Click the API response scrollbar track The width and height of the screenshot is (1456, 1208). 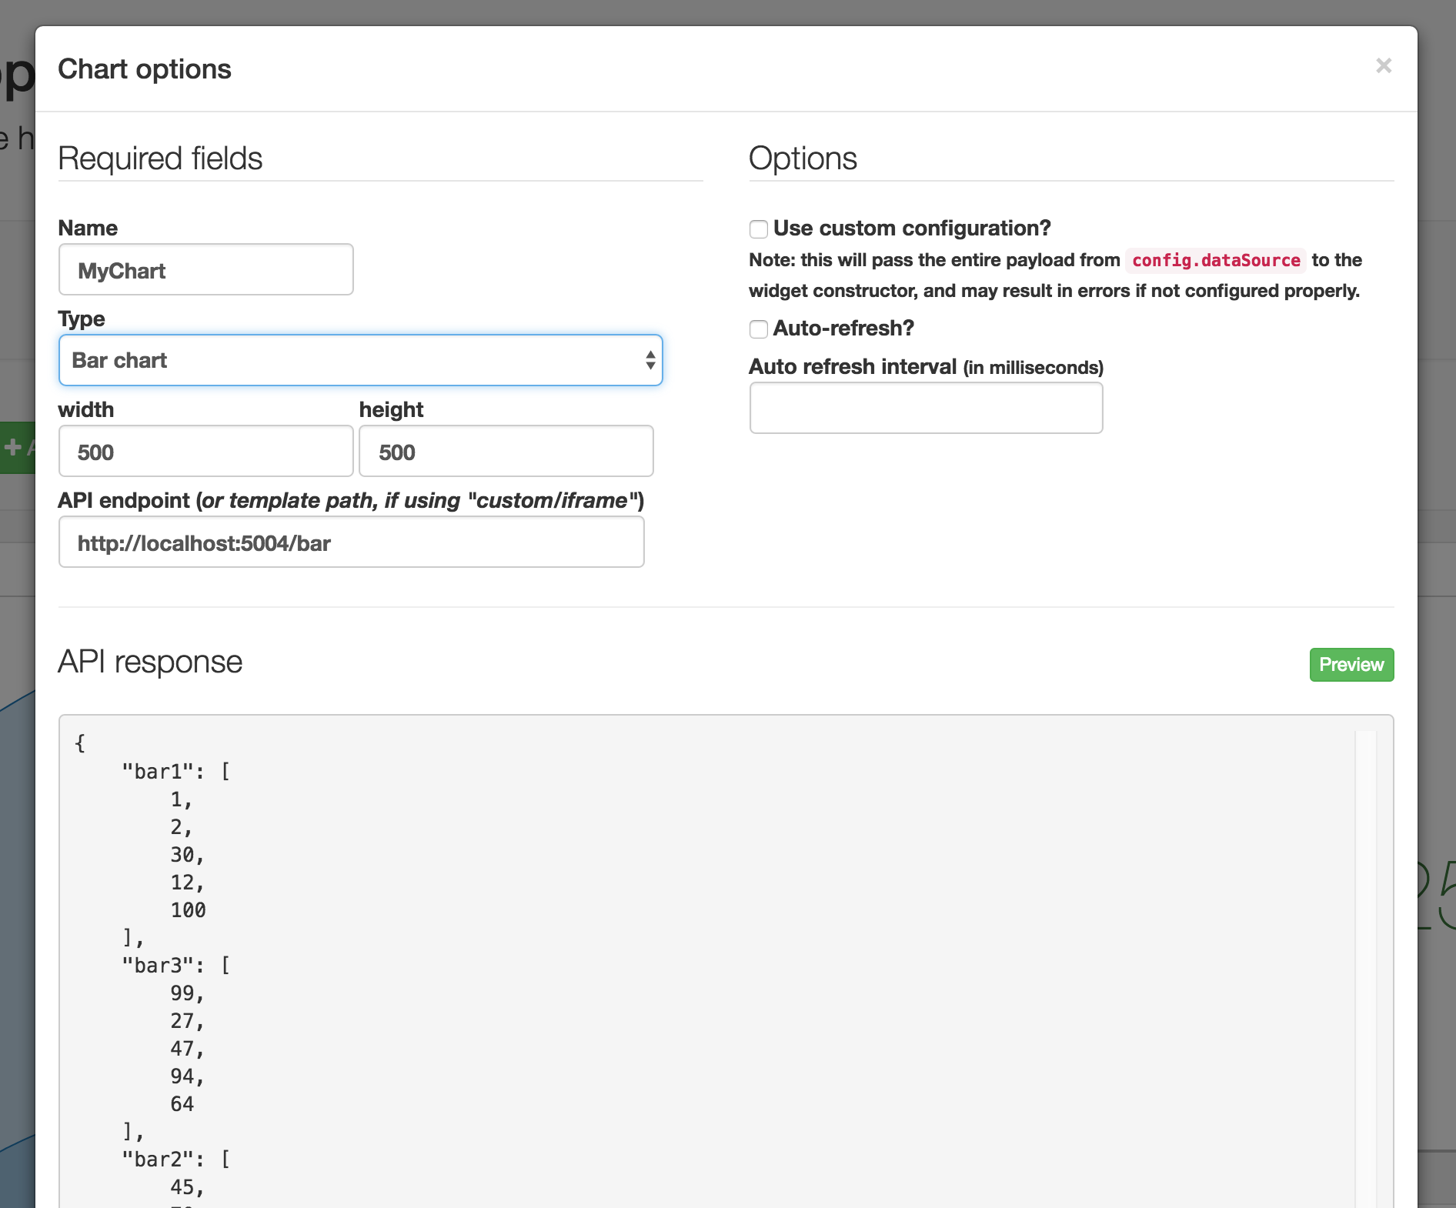pos(1365,962)
